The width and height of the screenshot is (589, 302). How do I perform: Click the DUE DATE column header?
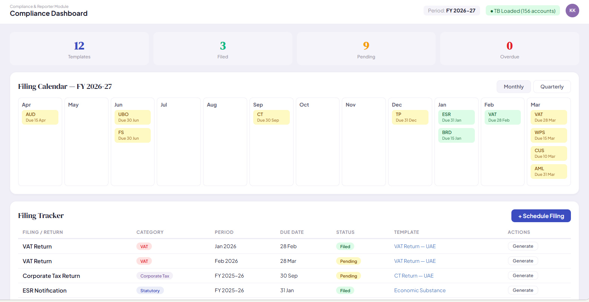pyautogui.click(x=292, y=232)
